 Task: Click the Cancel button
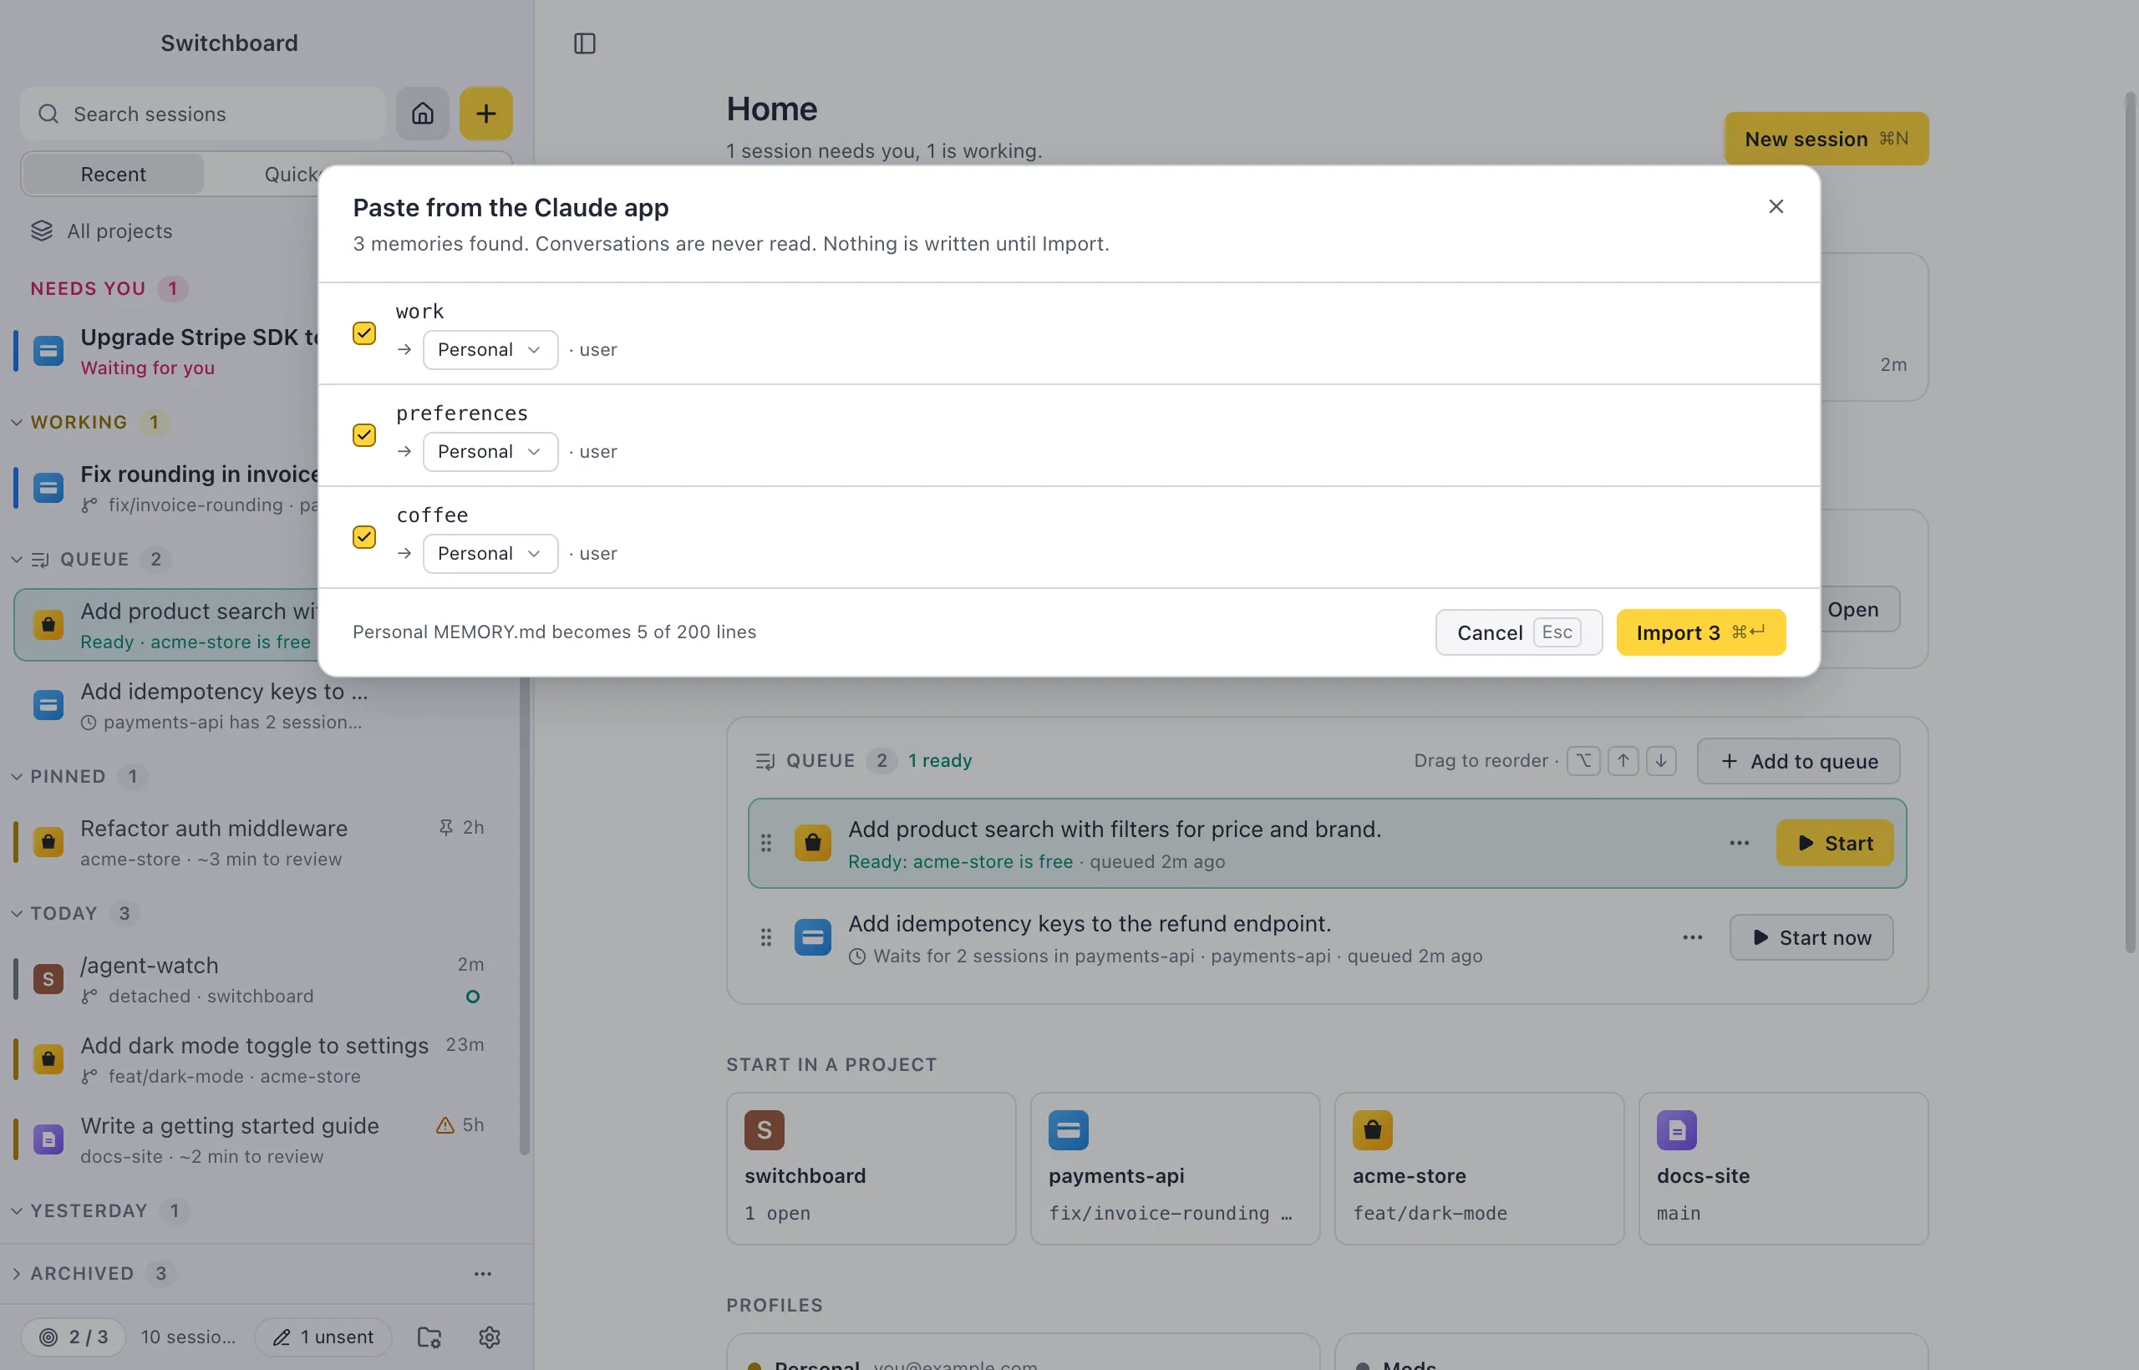pos(1518,632)
